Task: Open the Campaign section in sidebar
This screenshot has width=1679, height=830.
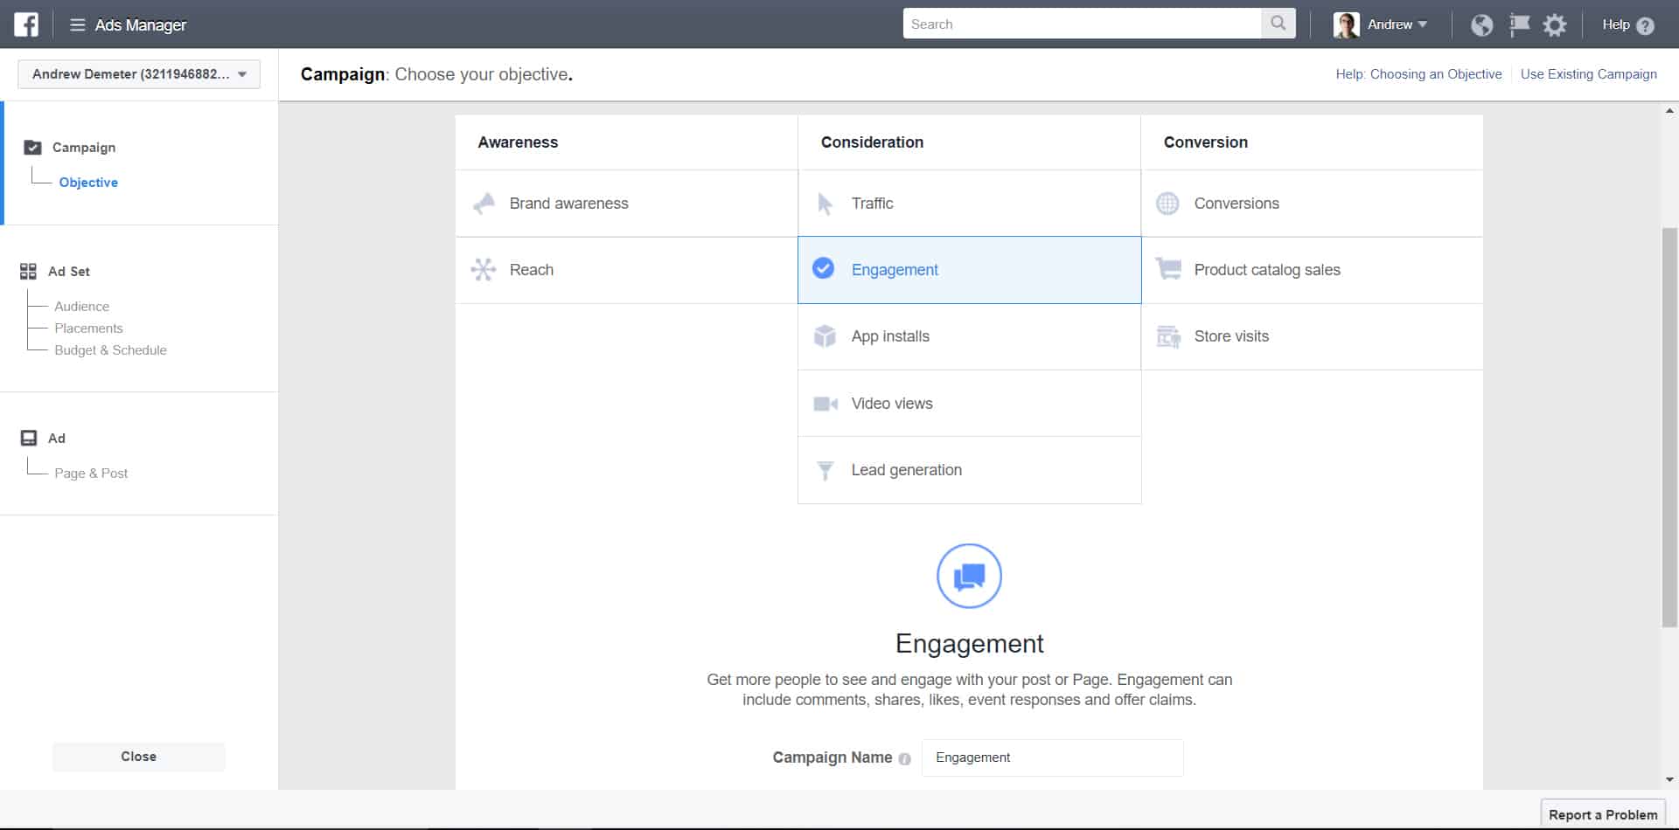Action: pyautogui.click(x=84, y=147)
